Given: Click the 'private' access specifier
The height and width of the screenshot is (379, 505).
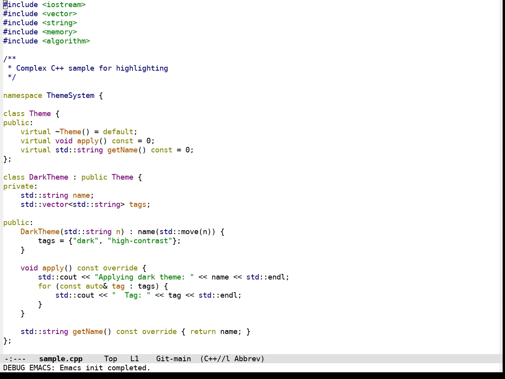Looking at the screenshot, I should pos(18,186).
